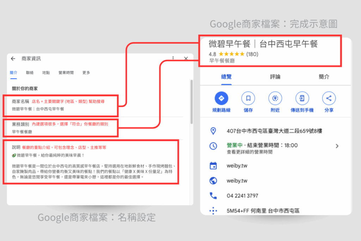361x241 pixels.
Task: Open the 更多 tab options
Action: [86, 72]
